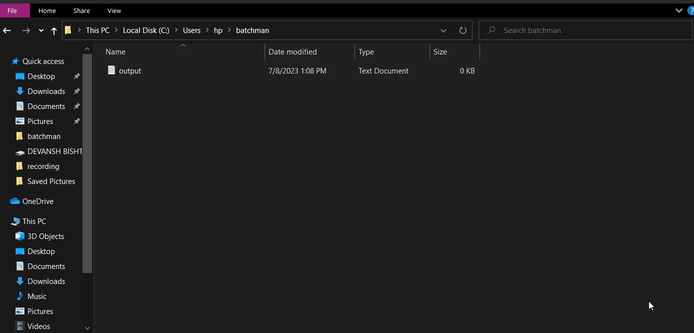Image resolution: width=694 pixels, height=333 pixels.
Task: Open OneDrive in navigation pane
Action: pos(37,201)
